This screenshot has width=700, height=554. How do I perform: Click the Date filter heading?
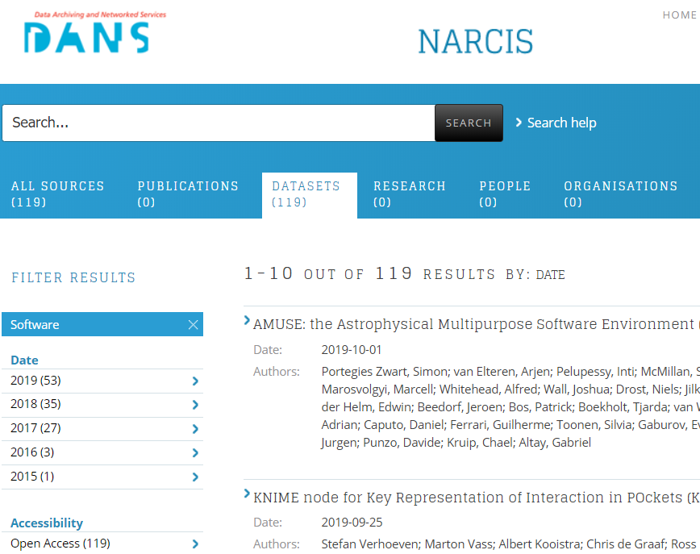24,360
